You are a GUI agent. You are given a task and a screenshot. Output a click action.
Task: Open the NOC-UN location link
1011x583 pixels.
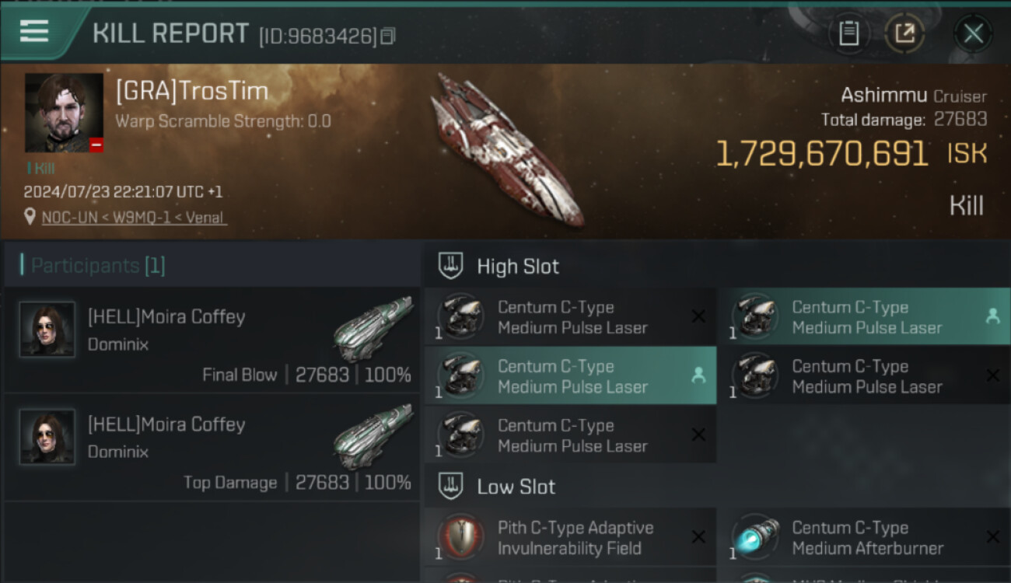(134, 218)
